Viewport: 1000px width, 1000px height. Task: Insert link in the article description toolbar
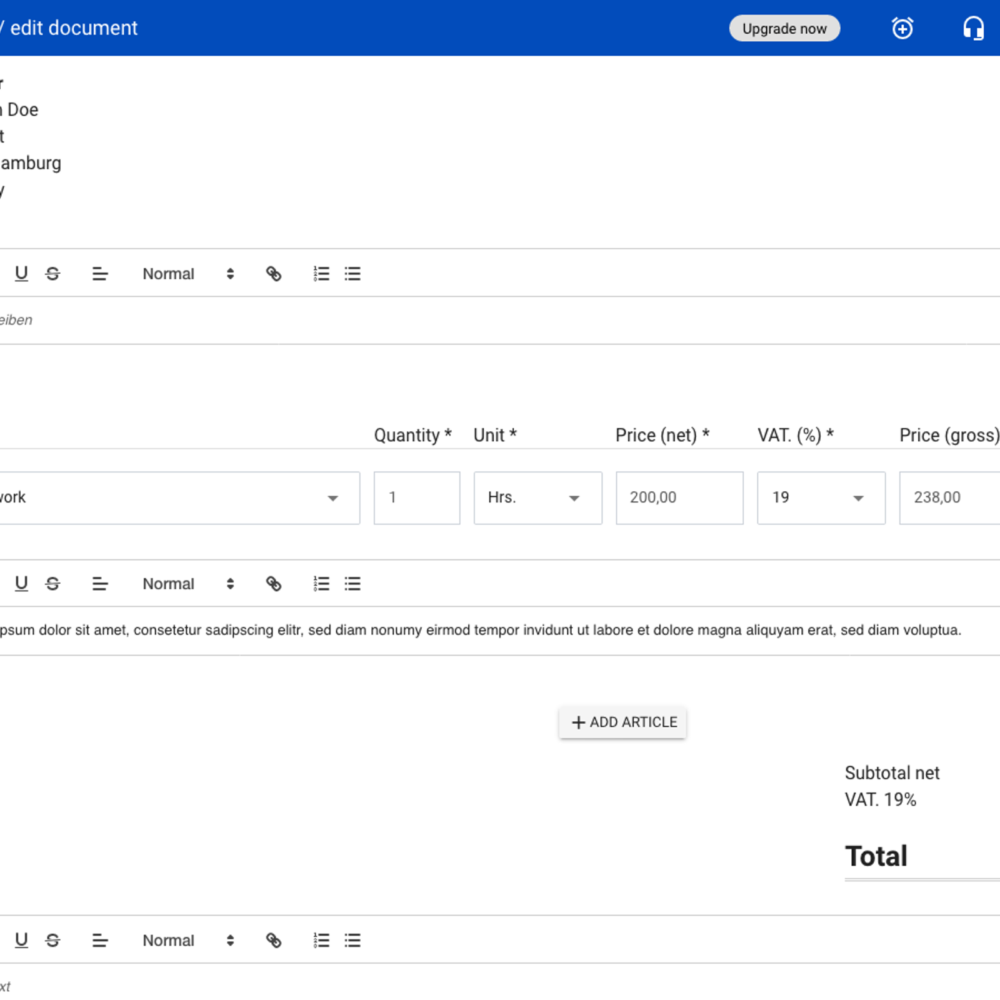click(x=274, y=584)
